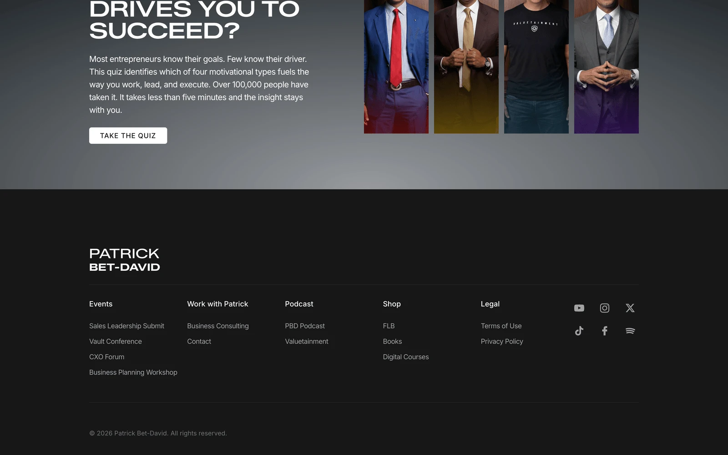
Task: Click the 'DRIVES YOU TO SUCCEED?' headline
Action: click(x=194, y=20)
